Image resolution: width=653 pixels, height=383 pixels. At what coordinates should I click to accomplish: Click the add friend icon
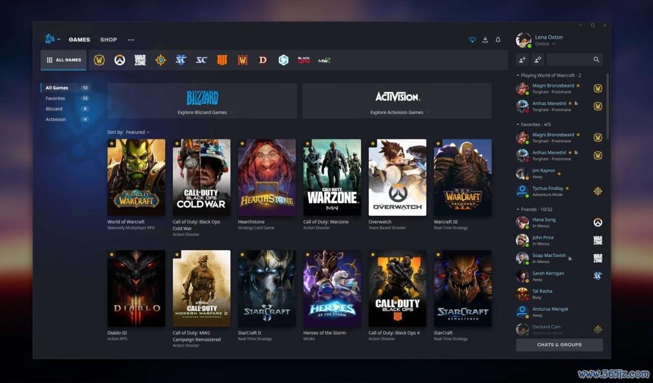522,60
